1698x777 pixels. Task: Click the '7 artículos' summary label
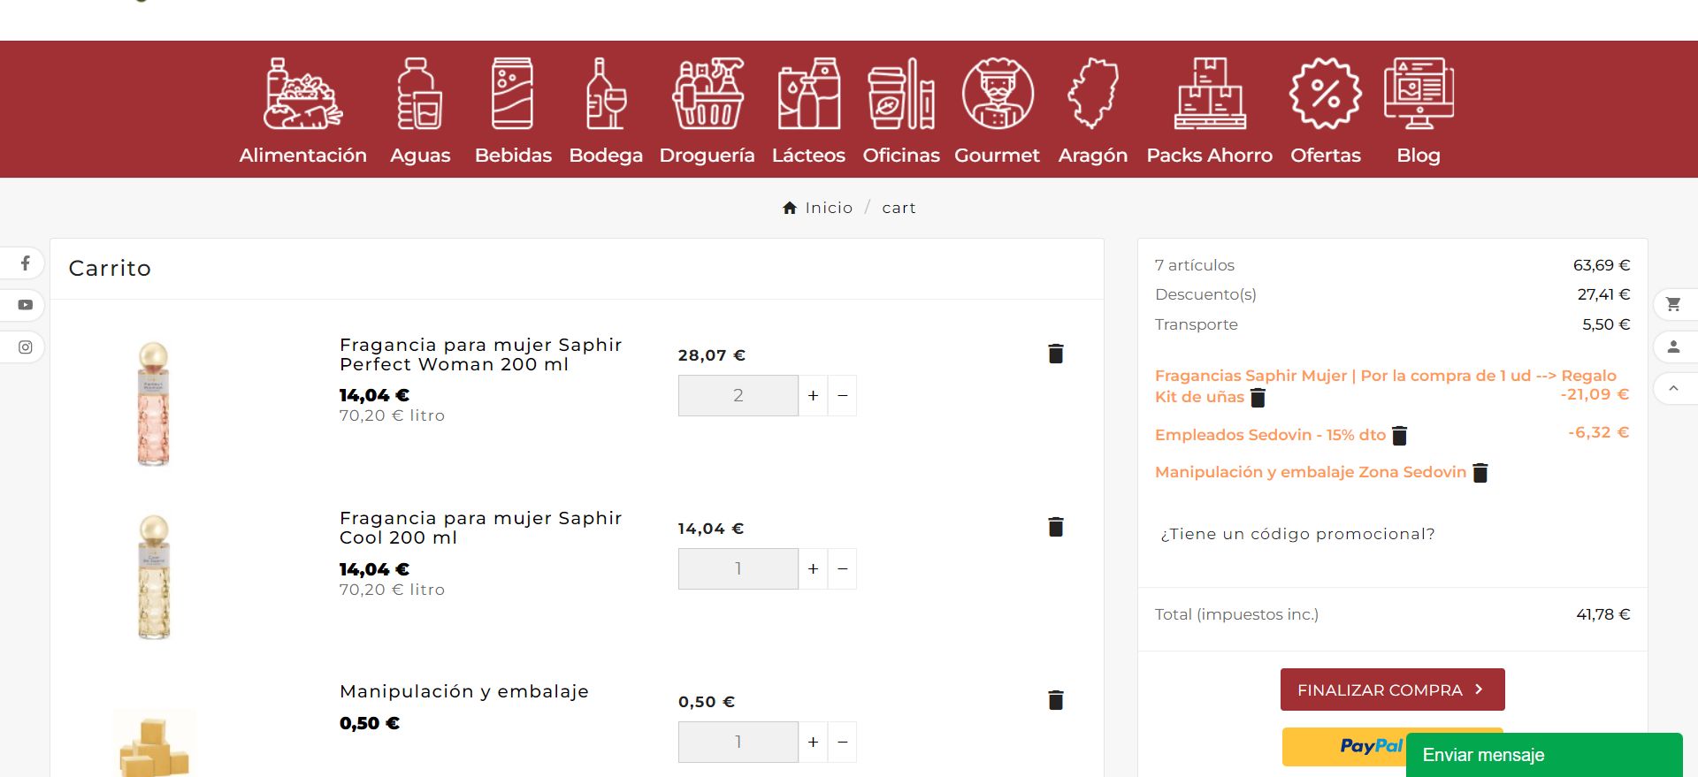tap(1195, 265)
